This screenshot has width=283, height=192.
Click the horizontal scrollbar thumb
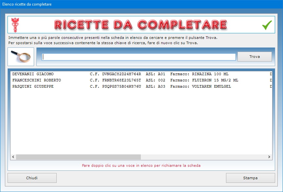point(78,157)
